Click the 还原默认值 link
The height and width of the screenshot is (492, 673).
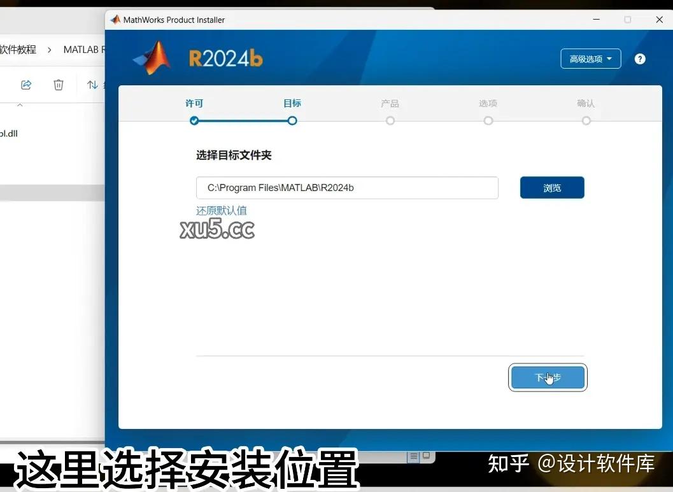(221, 210)
